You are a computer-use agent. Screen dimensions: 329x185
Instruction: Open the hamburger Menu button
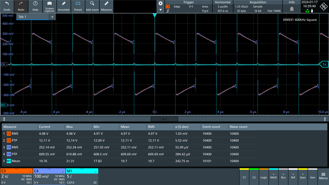pos(323,176)
